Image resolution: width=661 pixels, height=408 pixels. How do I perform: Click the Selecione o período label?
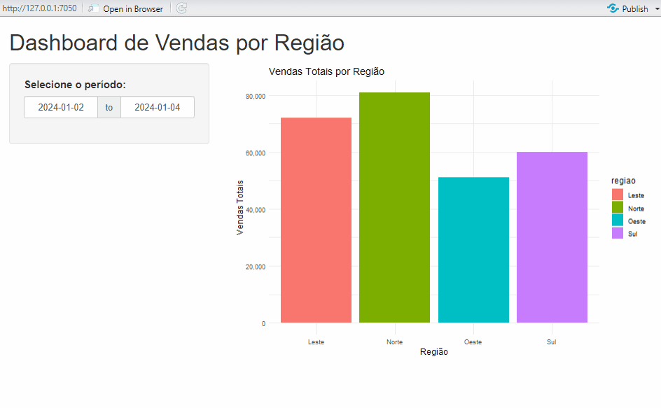coord(75,85)
